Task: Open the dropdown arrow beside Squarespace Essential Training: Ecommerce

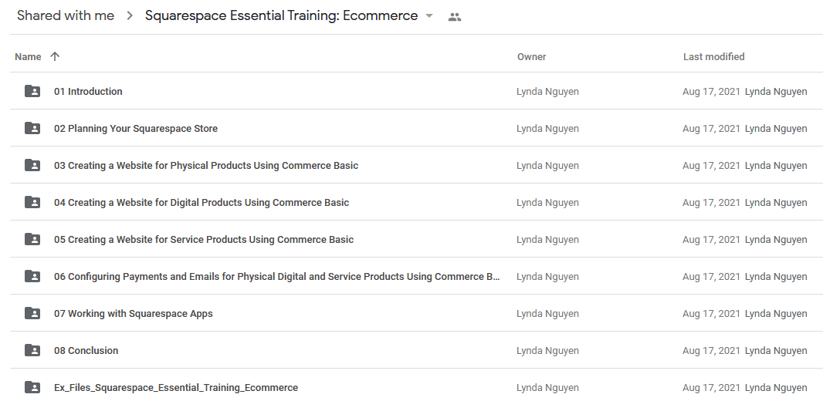Action: (x=429, y=15)
